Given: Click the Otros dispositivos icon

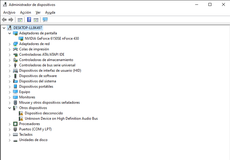Looking at the screenshot, I should (x=15, y=108).
